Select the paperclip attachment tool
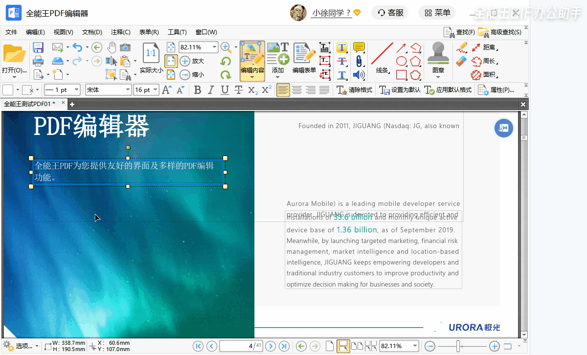Image resolution: width=587 pixels, height=355 pixels. click(x=359, y=61)
